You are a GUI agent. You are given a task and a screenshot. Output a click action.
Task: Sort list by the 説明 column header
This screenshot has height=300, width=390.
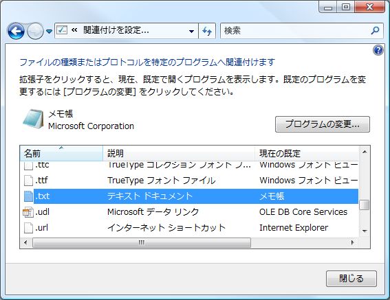pos(179,153)
